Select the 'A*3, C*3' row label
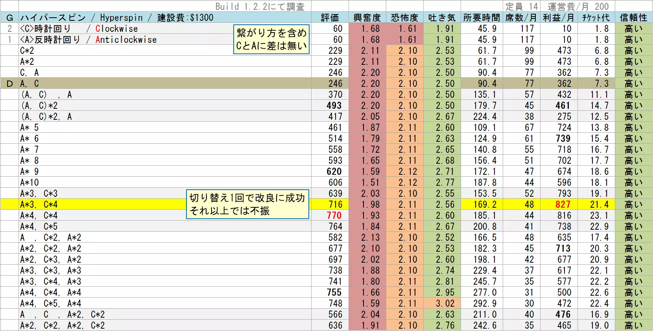Viewport: 653px width, 331px height. click(x=39, y=194)
